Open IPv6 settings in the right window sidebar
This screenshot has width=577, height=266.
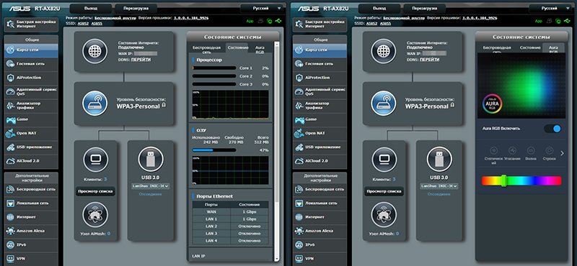(320, 245)
